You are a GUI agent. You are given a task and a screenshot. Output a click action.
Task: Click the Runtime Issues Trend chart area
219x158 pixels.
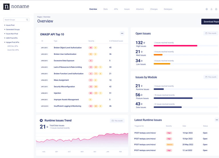pos(82,141)
